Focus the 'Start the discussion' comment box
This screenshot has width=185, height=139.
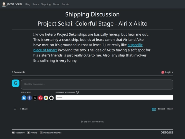pyautogui.click(x=97, y=84)
